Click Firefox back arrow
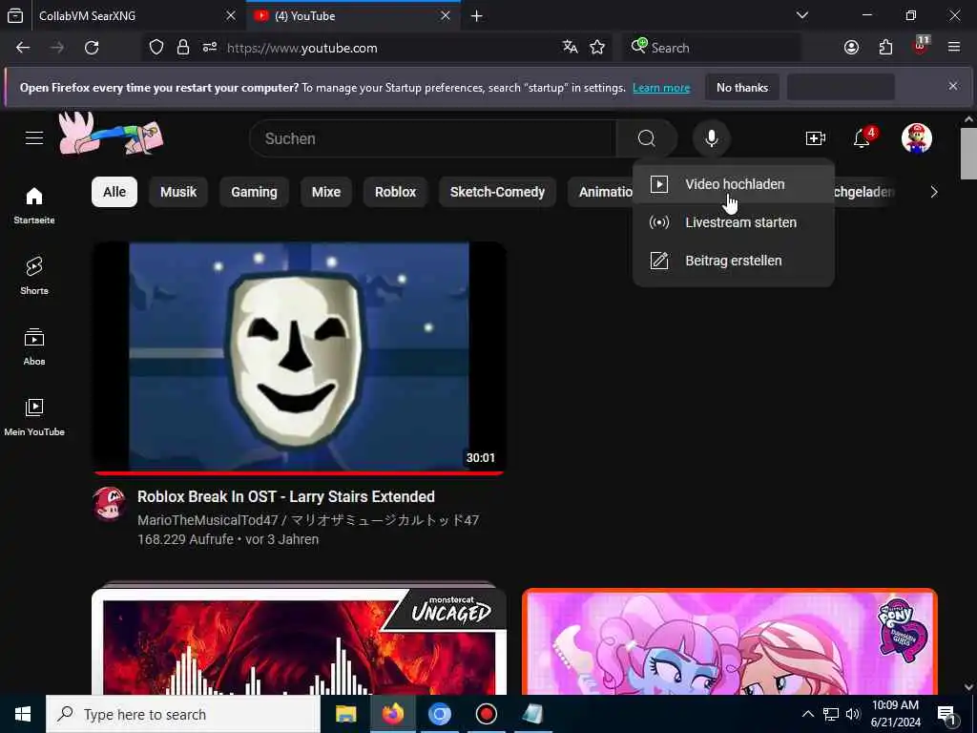 pos(23,48)
